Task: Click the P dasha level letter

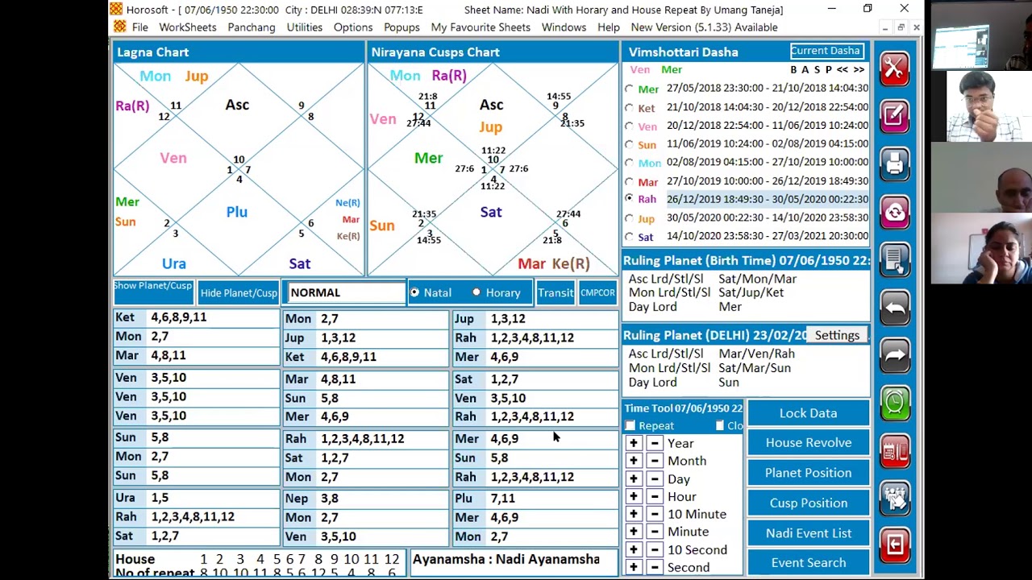Action: tap(828, 70)
